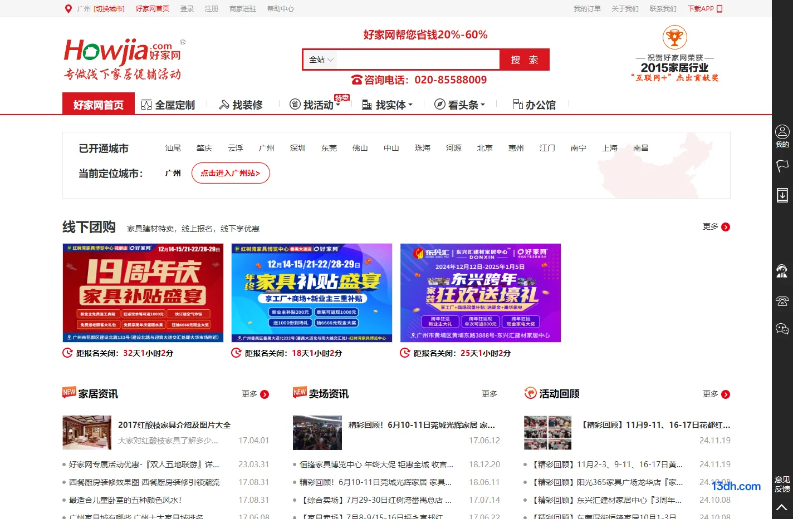Open the 切换城市 city switcher
793x519 pixels.
pyautogui.click(x=109, y=9)
